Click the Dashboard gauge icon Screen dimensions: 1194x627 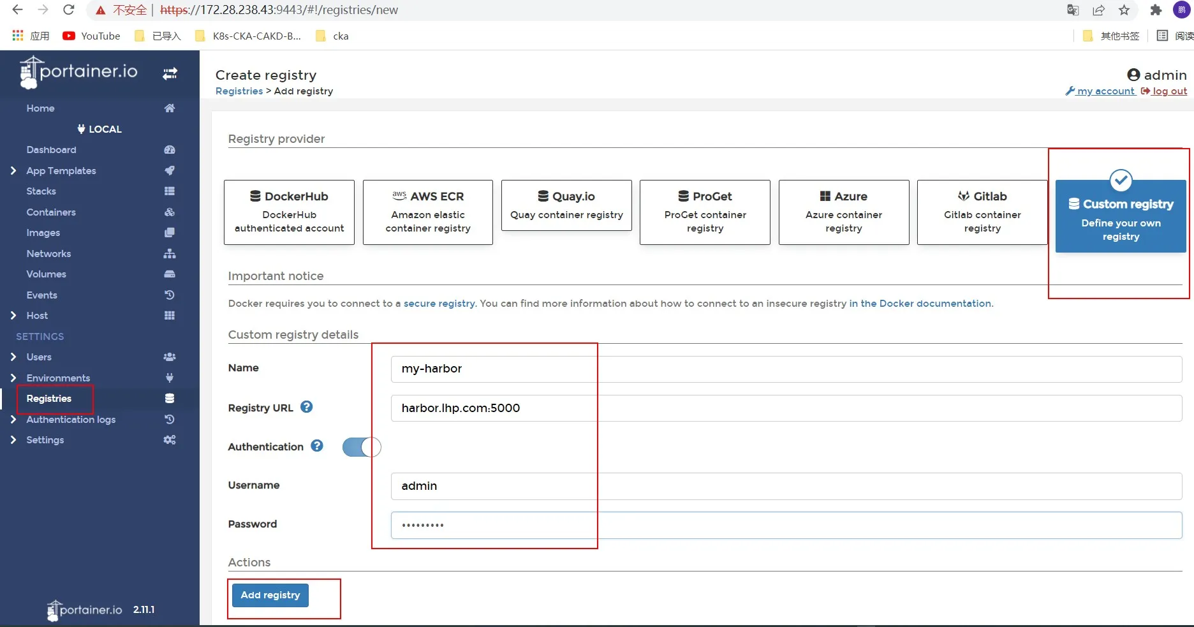(170, 150)
